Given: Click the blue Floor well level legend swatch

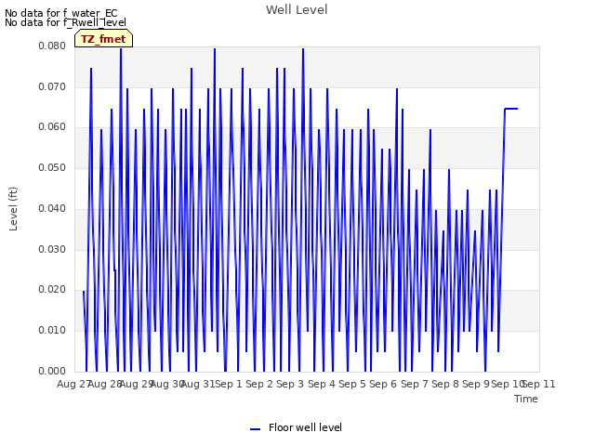Looking at the screenshot, I should coord(255,429).
